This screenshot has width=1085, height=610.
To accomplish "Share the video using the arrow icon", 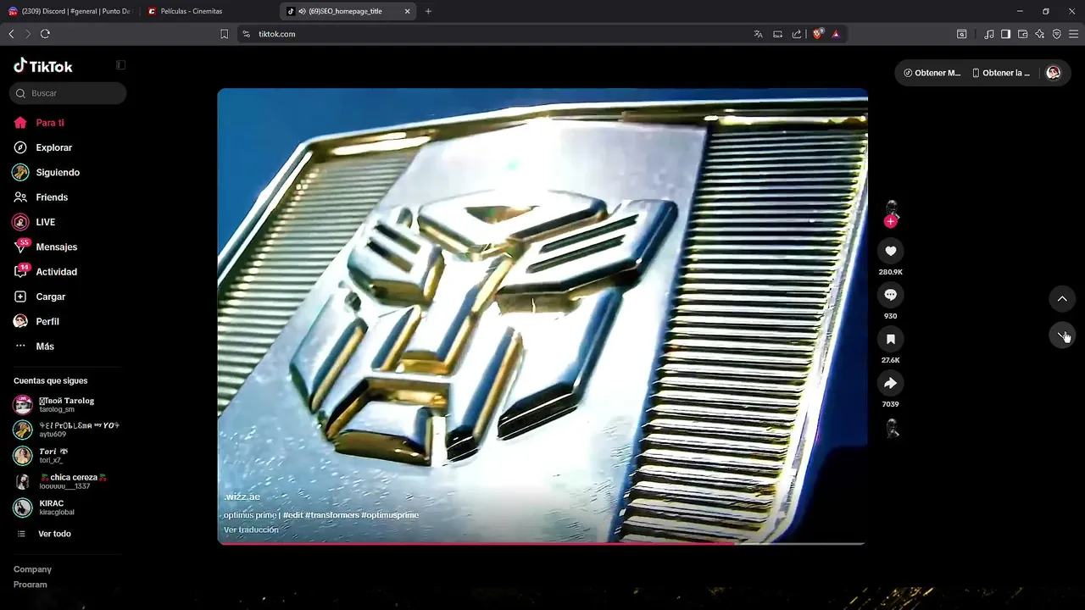I will click(x=890, y=383).
